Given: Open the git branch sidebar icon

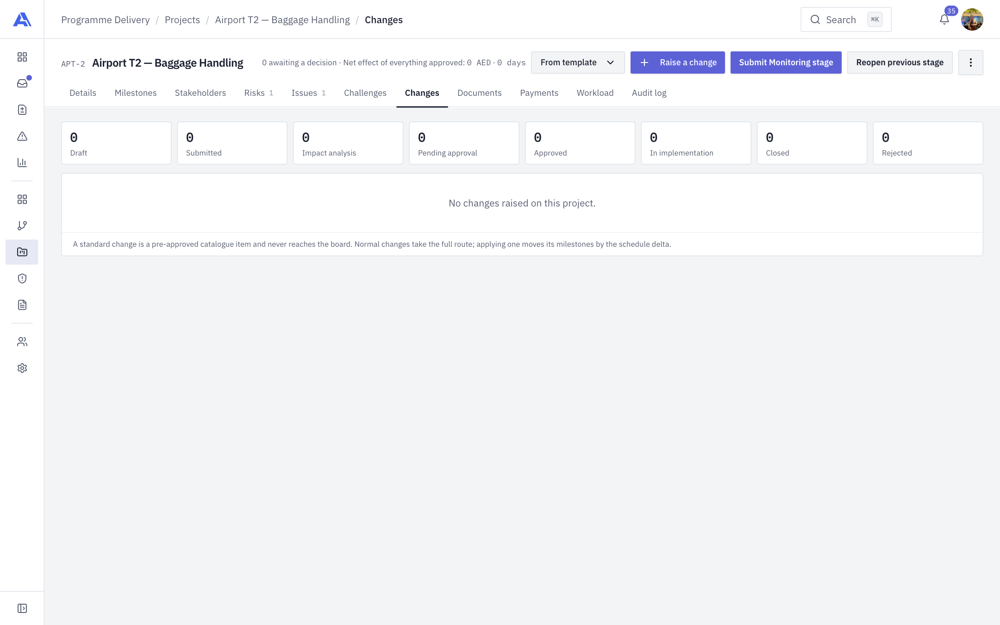Looking at the screenshot, I should coord(22,225).
